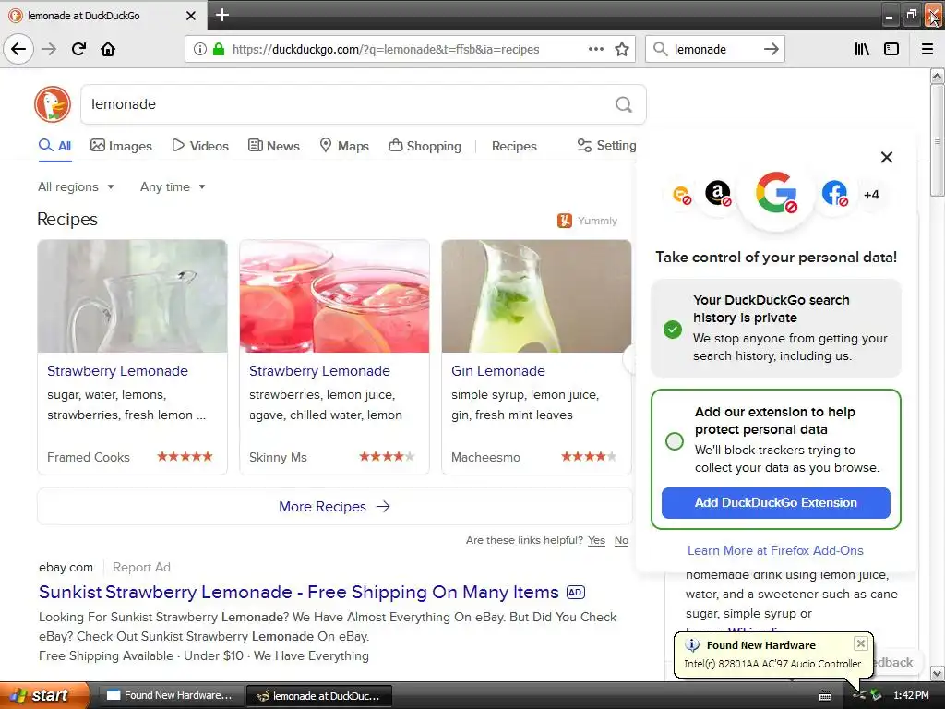
Task: Close the lemonade at DuckDuckGo tab
Action: click(x=190, y=16)
